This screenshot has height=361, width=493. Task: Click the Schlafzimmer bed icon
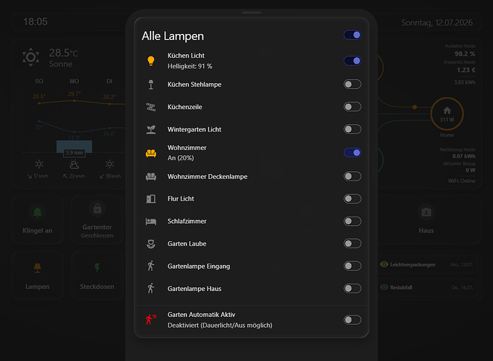click(x=151, y=222)
